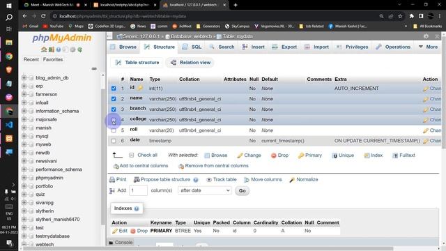Click the browser bookmark star icon
The width and height of the screenshot is (446, 251).
(x=400, y=16)
